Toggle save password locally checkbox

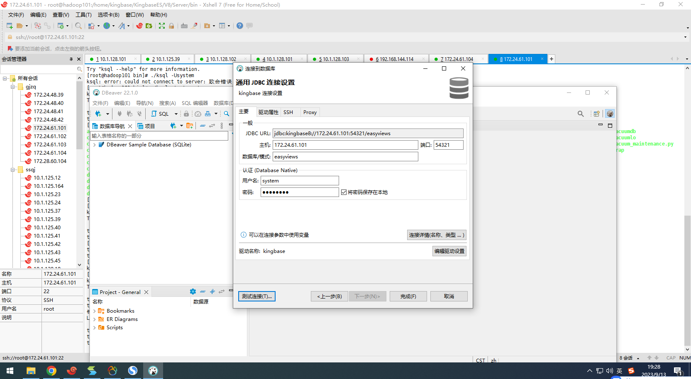point(344,192)
